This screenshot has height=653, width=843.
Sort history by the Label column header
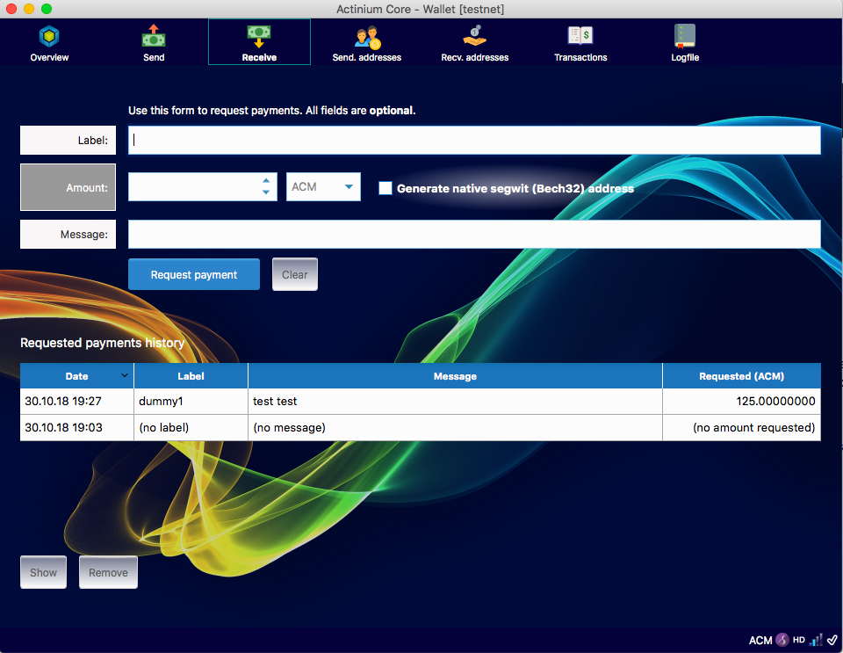(x=191, y=376)
